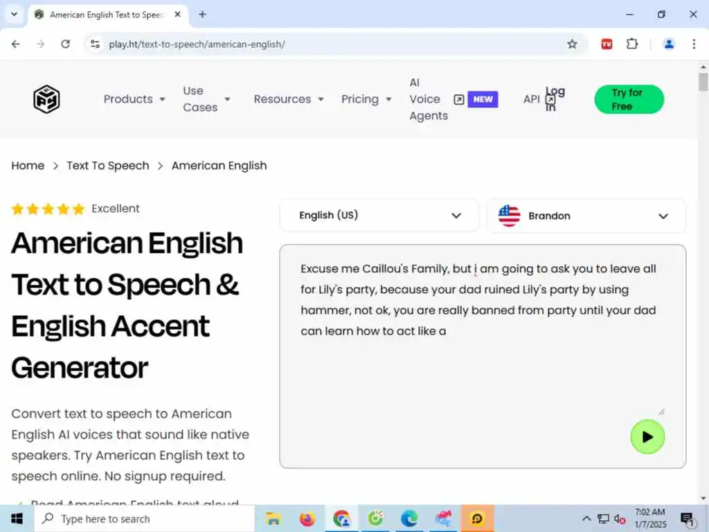Click the taskbar search box
Image resolution: width=709 pixels, height=532 pixels.
(x=145, y=518)
